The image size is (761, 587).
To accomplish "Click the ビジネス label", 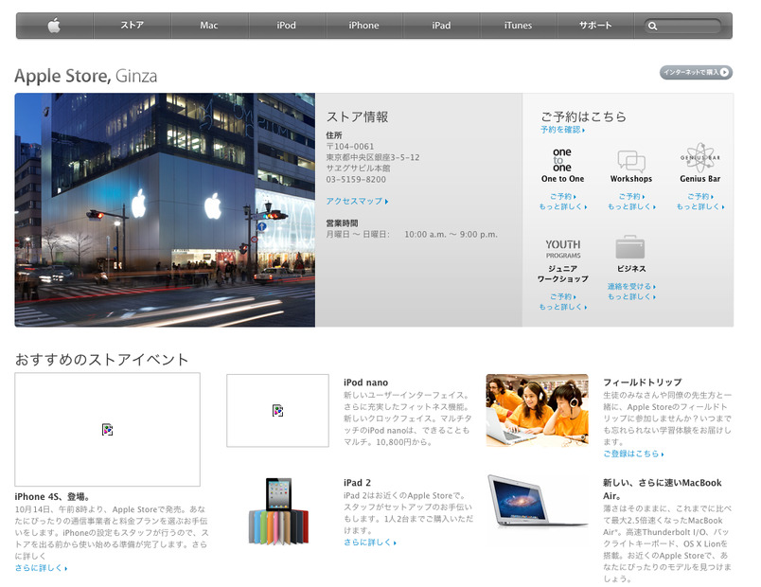I will click(x=631, y=269).
